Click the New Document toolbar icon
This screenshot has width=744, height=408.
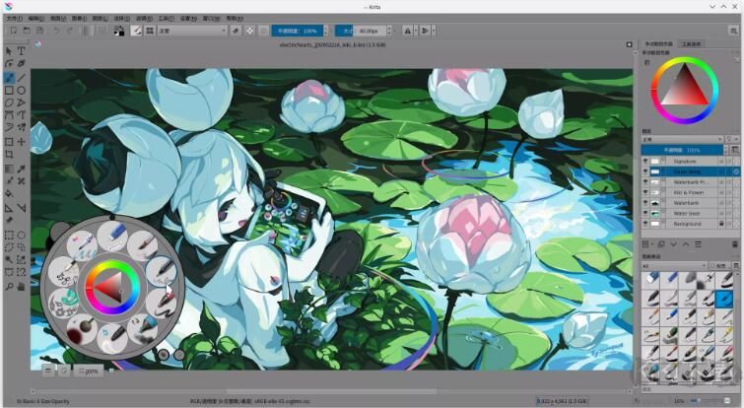[13, 31]
